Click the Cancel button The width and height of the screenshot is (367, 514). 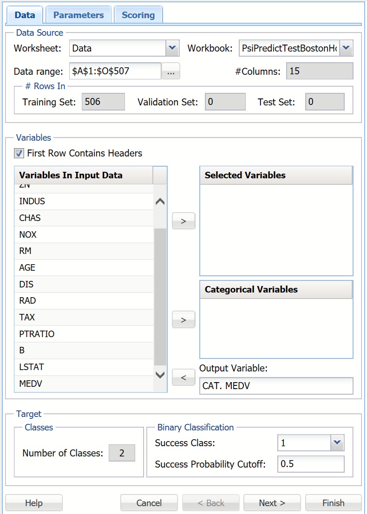pyautogui.click(x=149, y=503)
